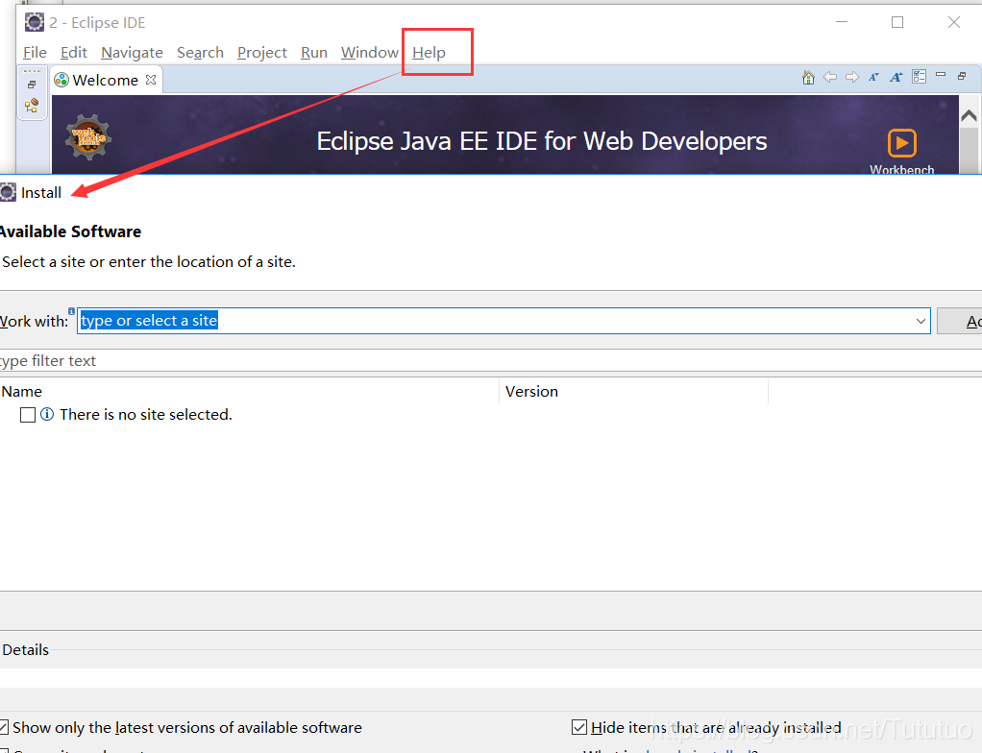Go to Welcome home page icon

pyautogui.click(x=808, y=78)
